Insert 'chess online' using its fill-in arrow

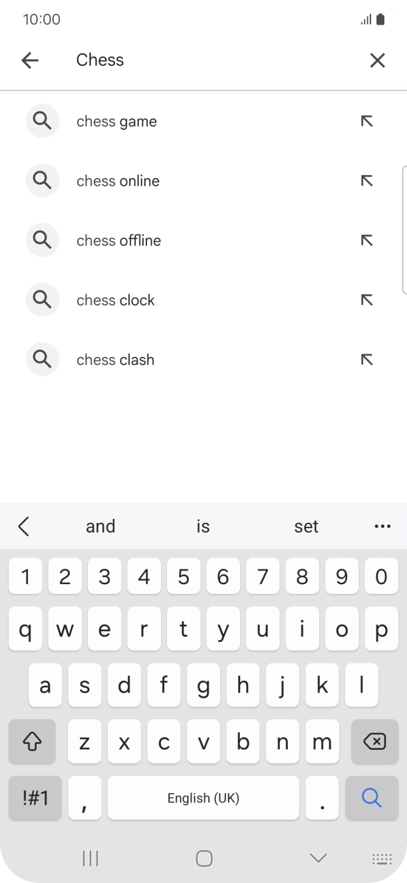coord(366,180)
